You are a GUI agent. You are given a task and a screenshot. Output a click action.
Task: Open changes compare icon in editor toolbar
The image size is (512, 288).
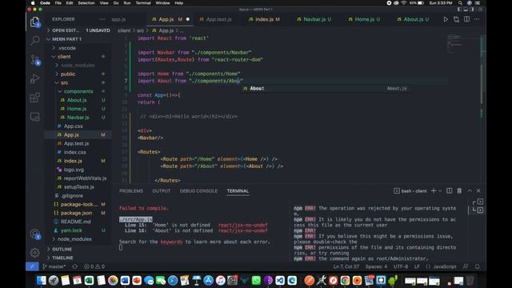(456, 19)
